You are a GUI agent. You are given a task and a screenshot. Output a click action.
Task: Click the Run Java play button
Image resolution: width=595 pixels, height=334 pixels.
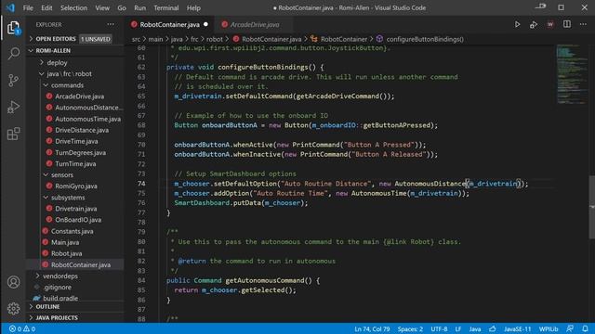[x=517, y=25]
